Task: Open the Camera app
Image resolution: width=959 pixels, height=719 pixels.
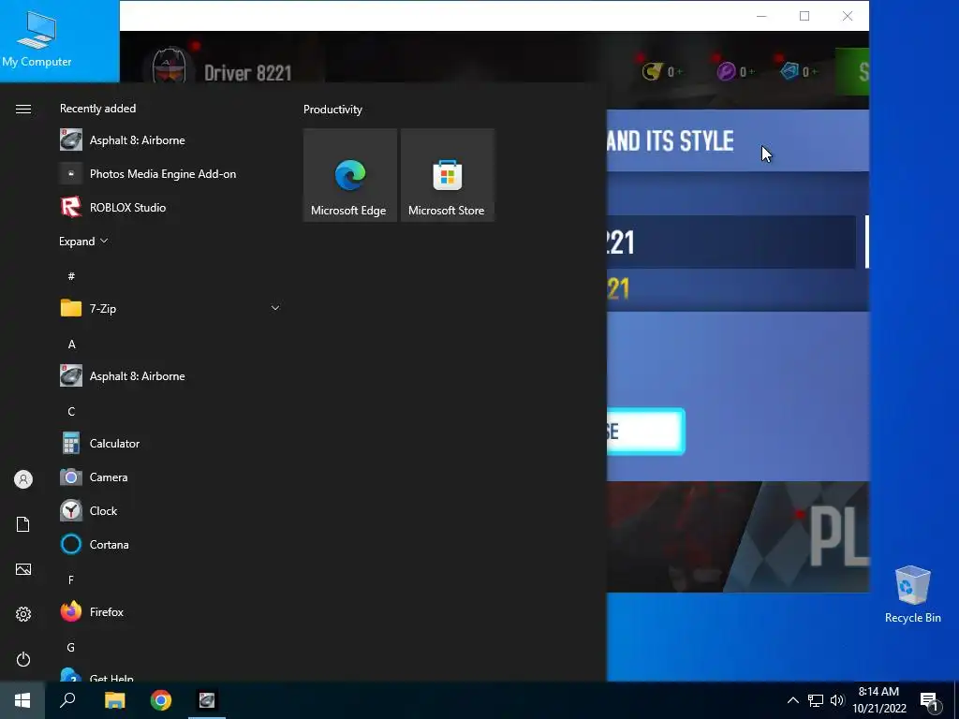Action: pyautogui.click(x=170, y=477)
